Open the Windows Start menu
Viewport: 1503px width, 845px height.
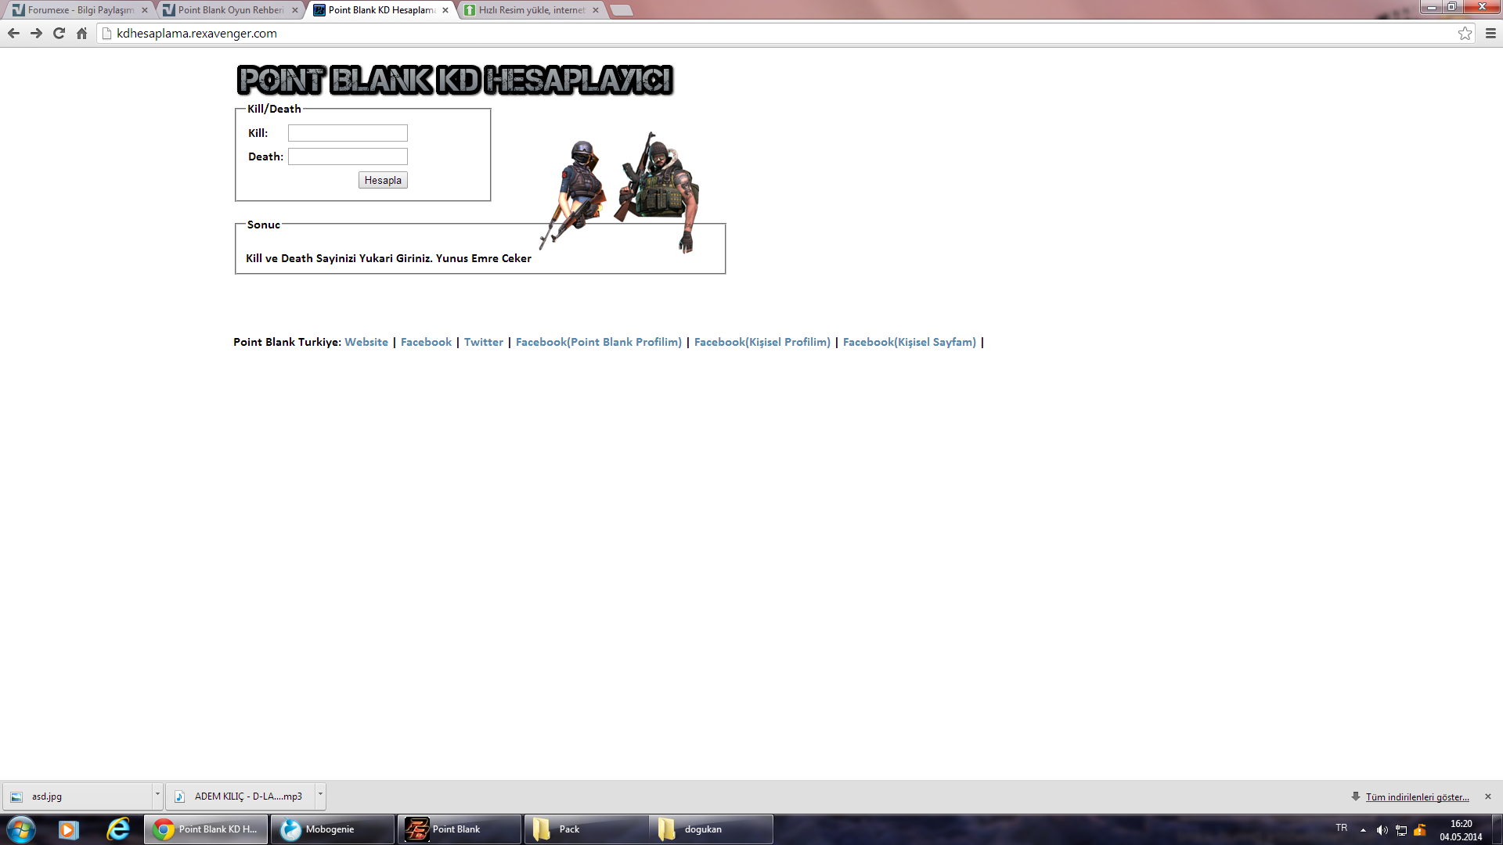click(x=21, y=829)
